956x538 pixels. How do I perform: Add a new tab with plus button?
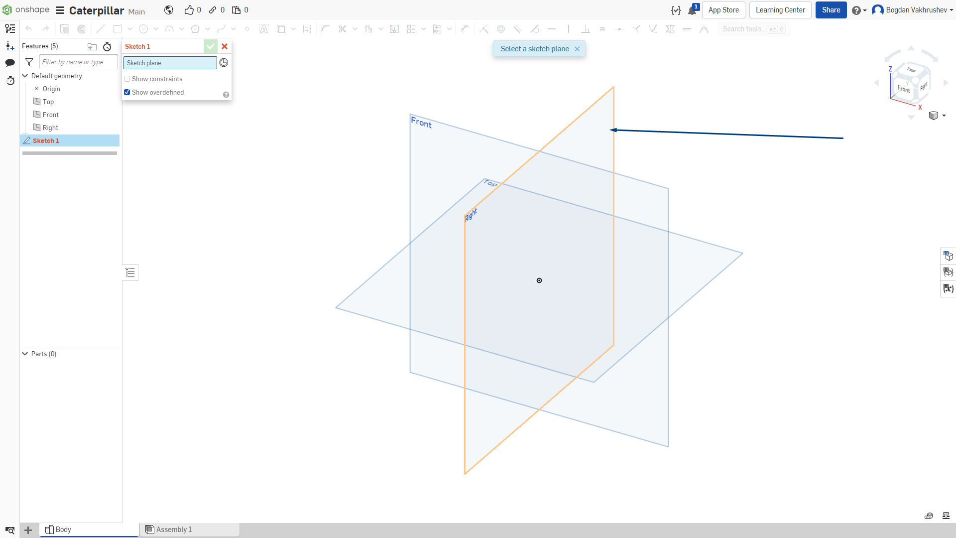(28, 530)
